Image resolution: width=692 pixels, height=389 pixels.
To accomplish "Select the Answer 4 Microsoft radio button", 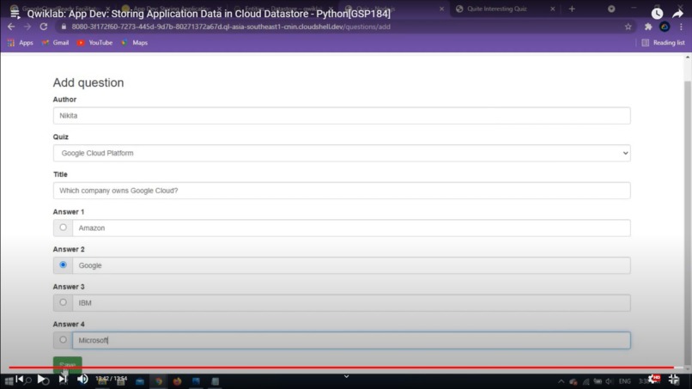I will click(x=64, y=340).
